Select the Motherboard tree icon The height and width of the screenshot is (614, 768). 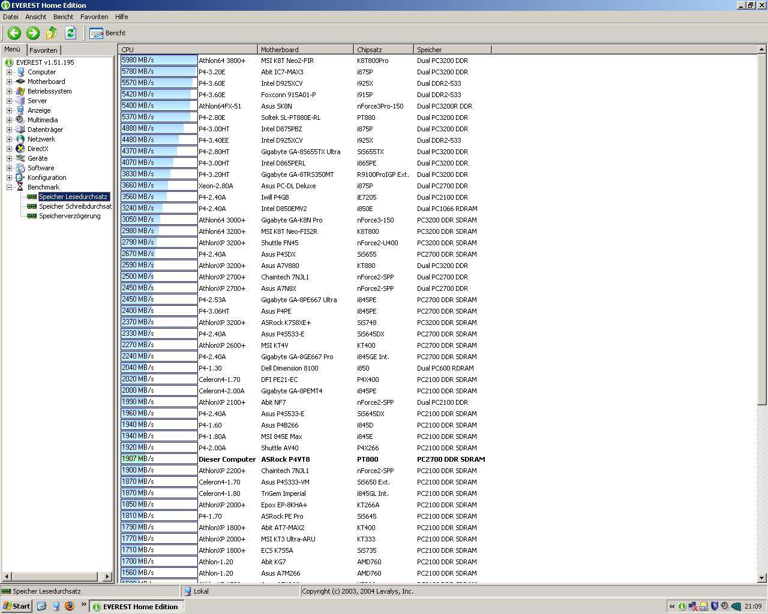point(20,82)
